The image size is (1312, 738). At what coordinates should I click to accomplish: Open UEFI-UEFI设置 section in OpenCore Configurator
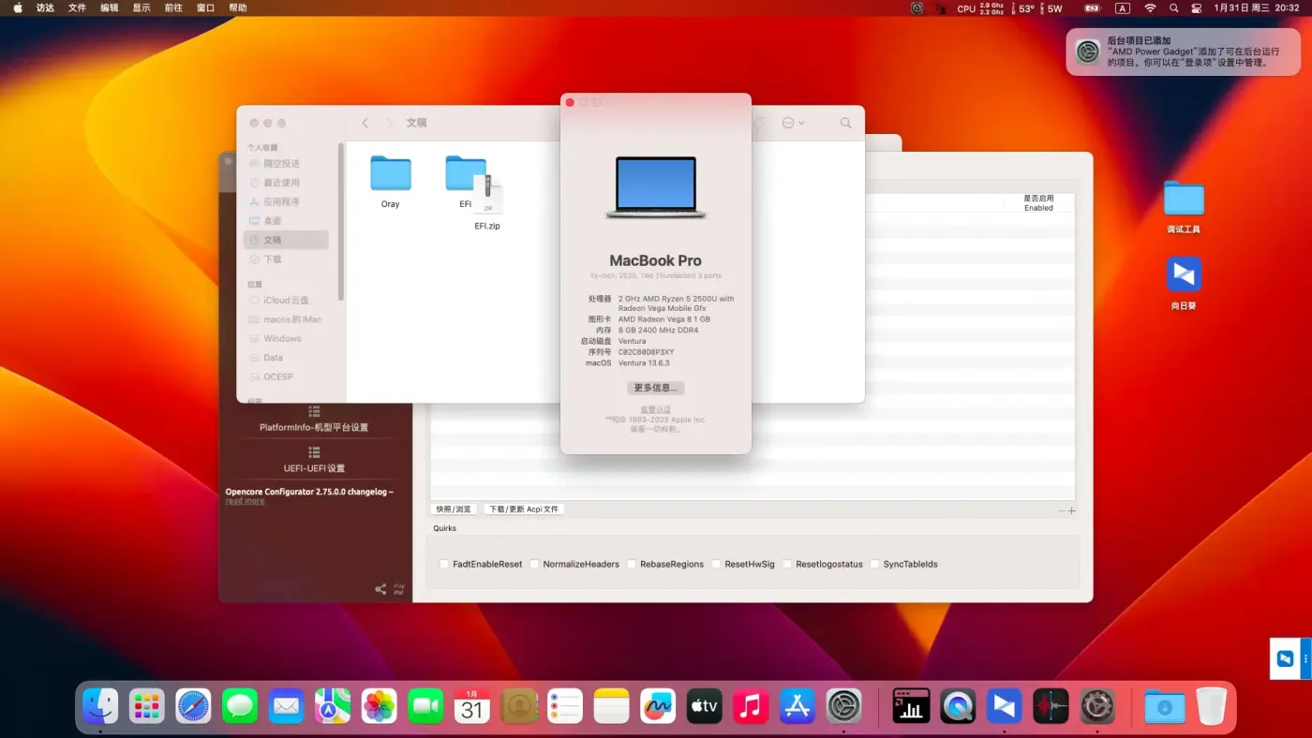(x=314, y=462)
